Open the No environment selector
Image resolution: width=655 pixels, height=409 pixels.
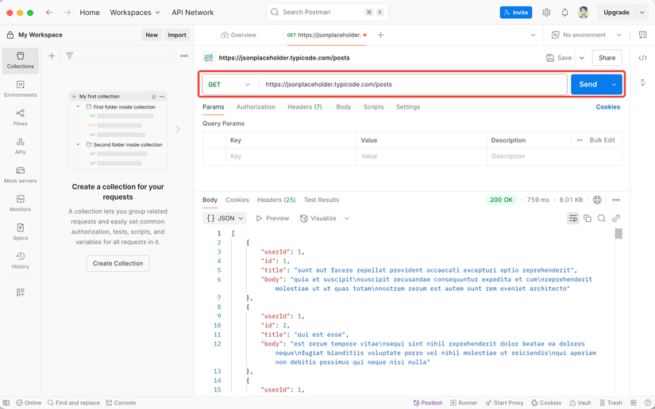point(587,35)
